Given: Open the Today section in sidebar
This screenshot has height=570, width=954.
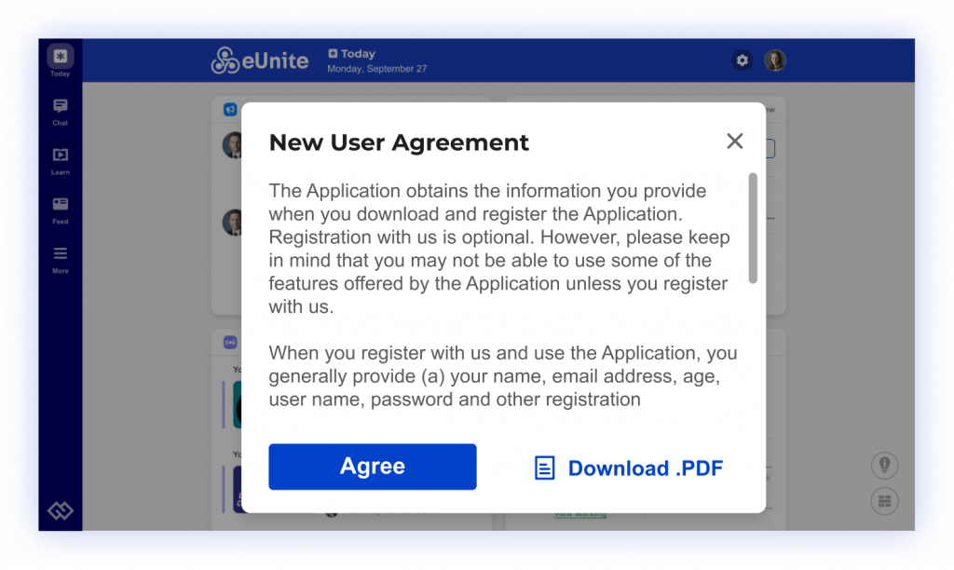Looking at the screenshot, I should [x=60, y=61].
